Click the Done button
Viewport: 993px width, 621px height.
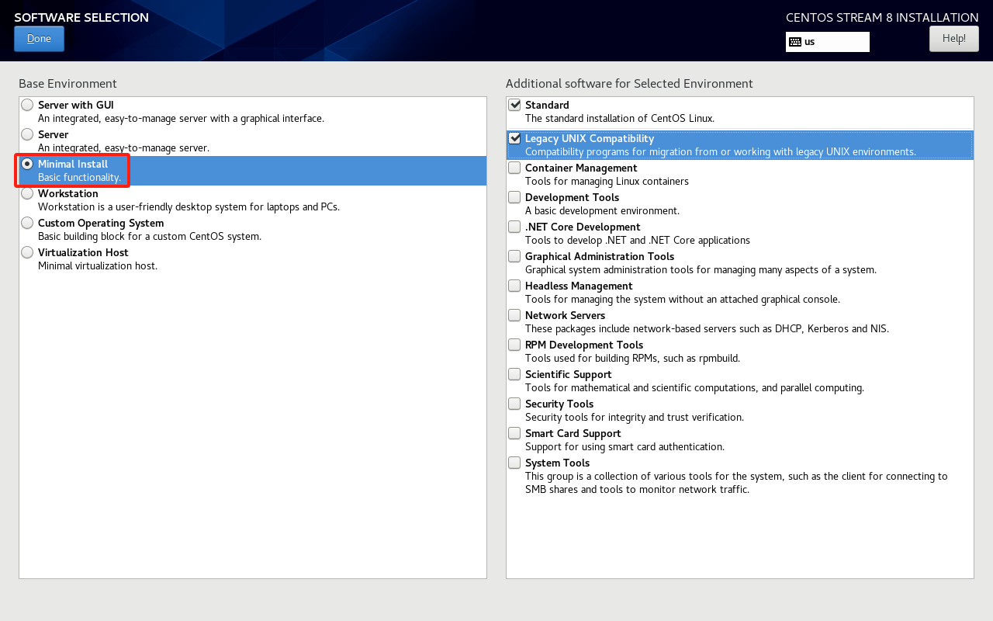(x=39, y=39)
